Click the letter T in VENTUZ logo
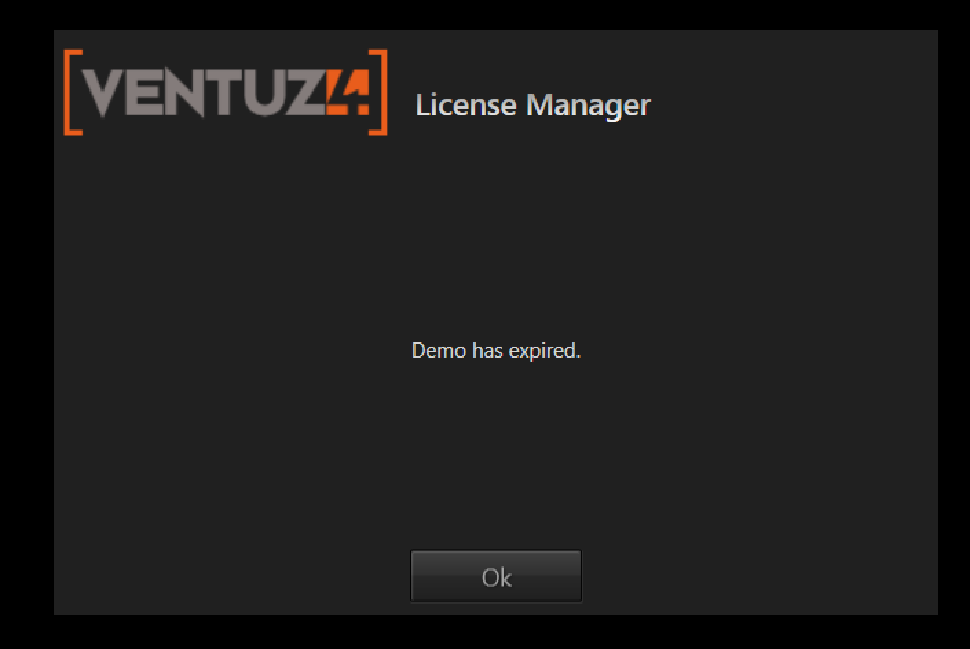The width and height of the screenshot is (970, 649). pyautogui.click(x=226, y=93)
